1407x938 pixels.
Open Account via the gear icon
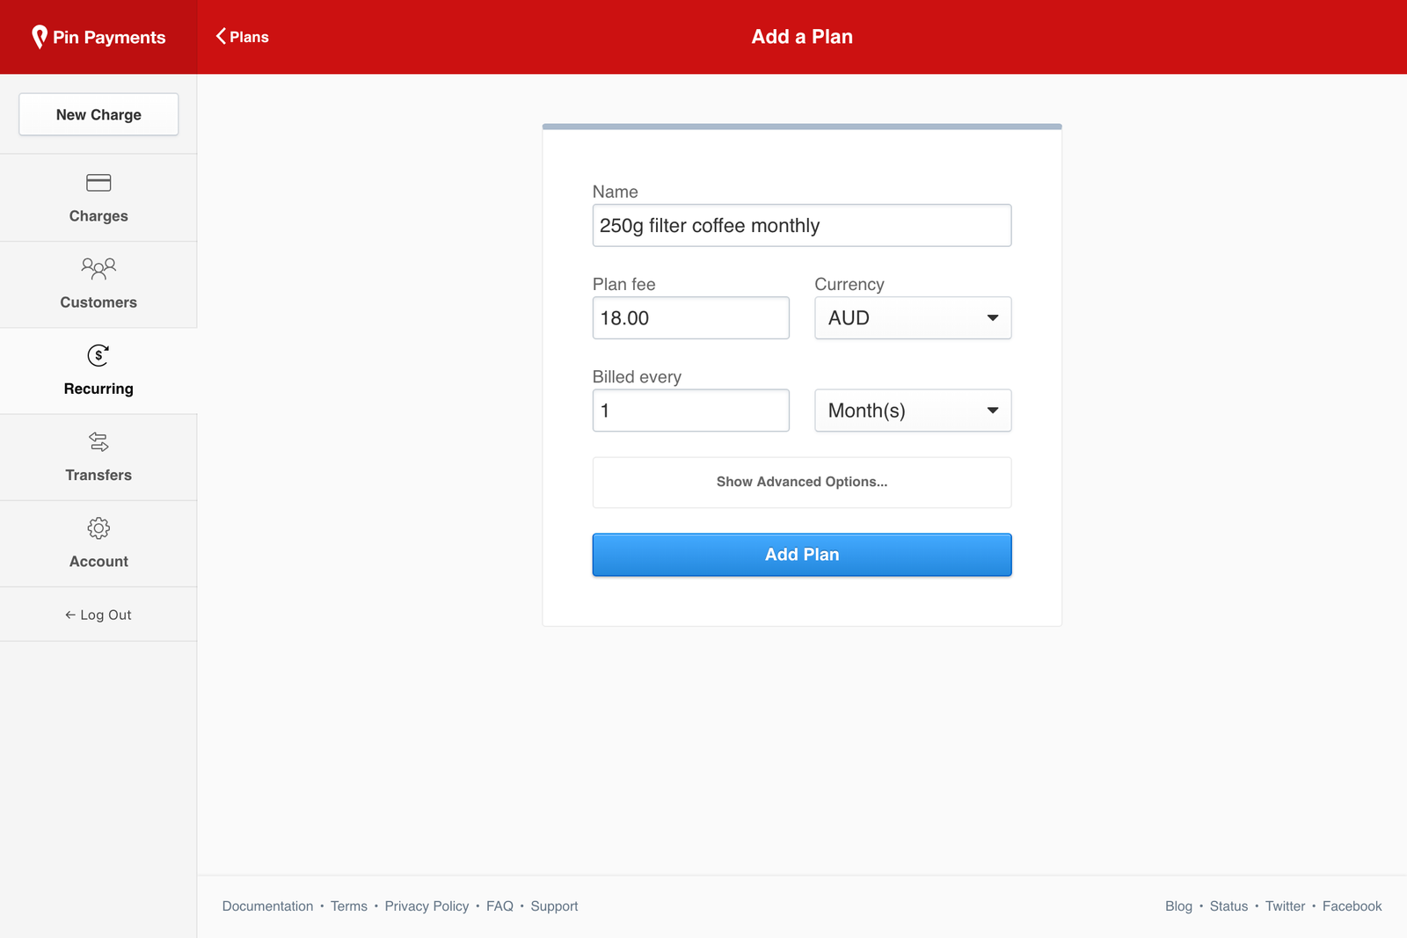98,527
